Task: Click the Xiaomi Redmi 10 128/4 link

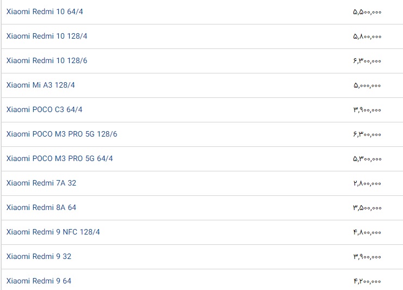Action: (x=47, y=36)
